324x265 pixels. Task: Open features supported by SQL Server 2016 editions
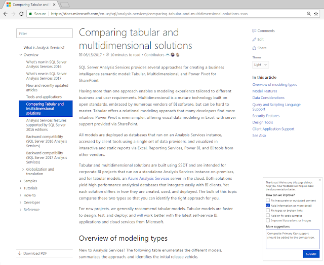click(46, 125)
